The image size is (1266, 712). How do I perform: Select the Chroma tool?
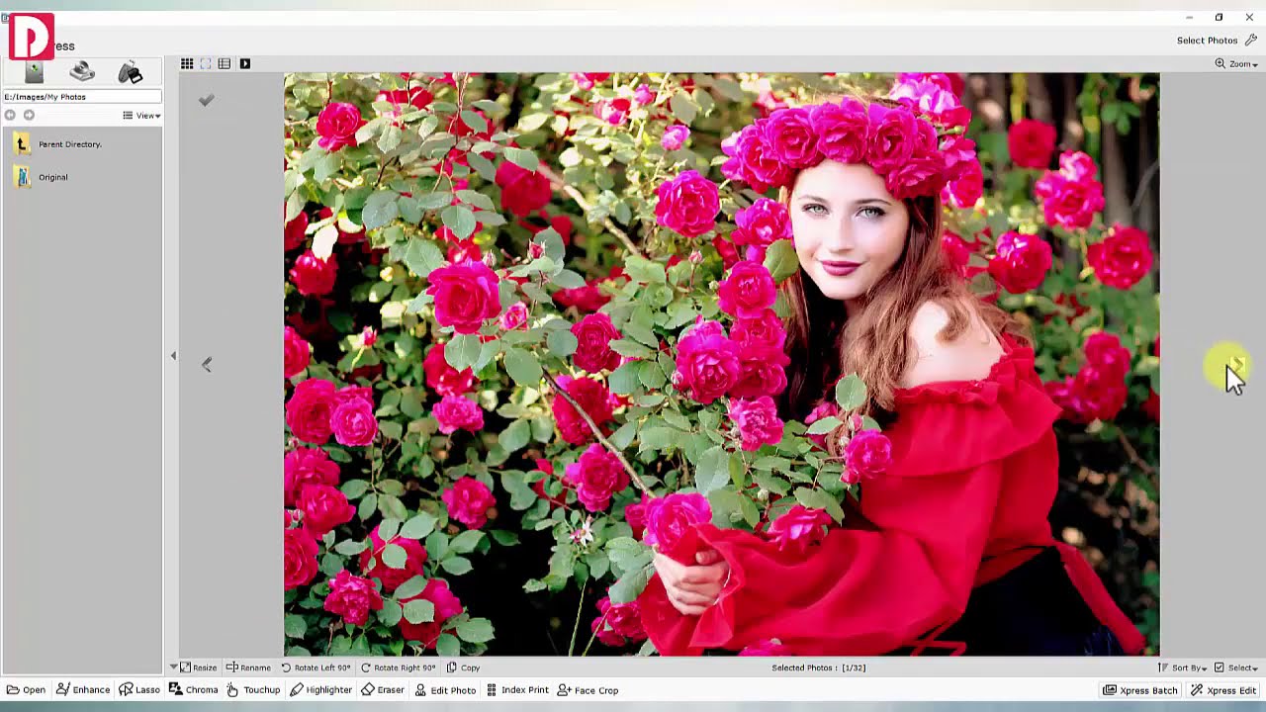click(193, 690)
